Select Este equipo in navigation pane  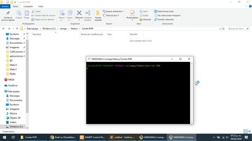click(14, 91)
